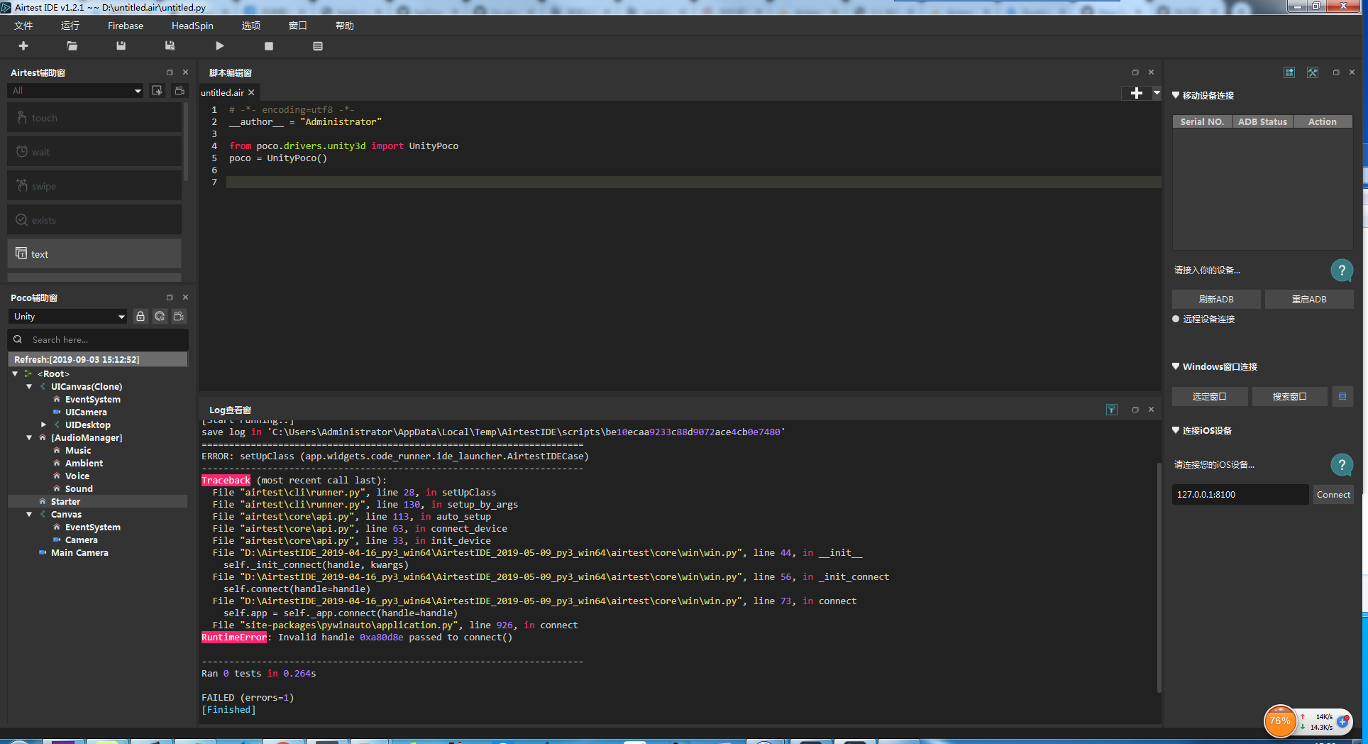Collapse the [AudioManager] tree node
Viewport: 1368px width, 744px height.
point(29,437)
